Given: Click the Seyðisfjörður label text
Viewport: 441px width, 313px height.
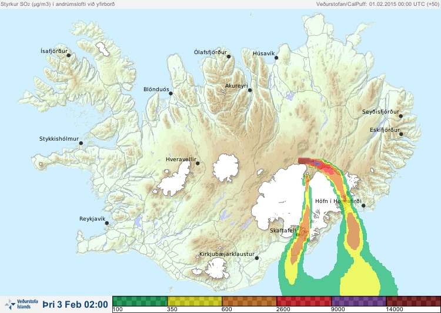Looking at the screenshot, I should [x=380, y=112].
